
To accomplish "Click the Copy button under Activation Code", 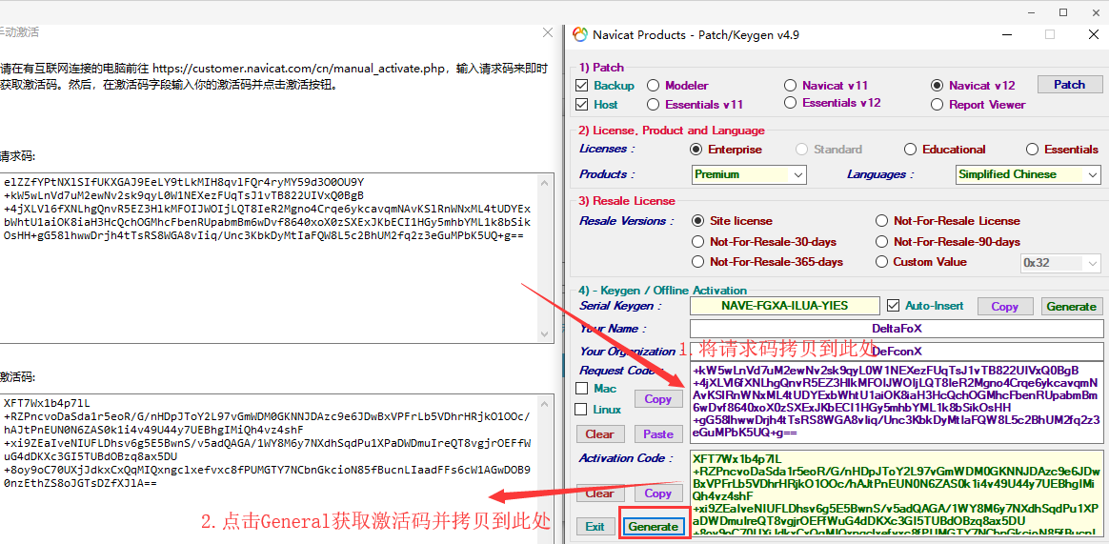I will point(657,494).
